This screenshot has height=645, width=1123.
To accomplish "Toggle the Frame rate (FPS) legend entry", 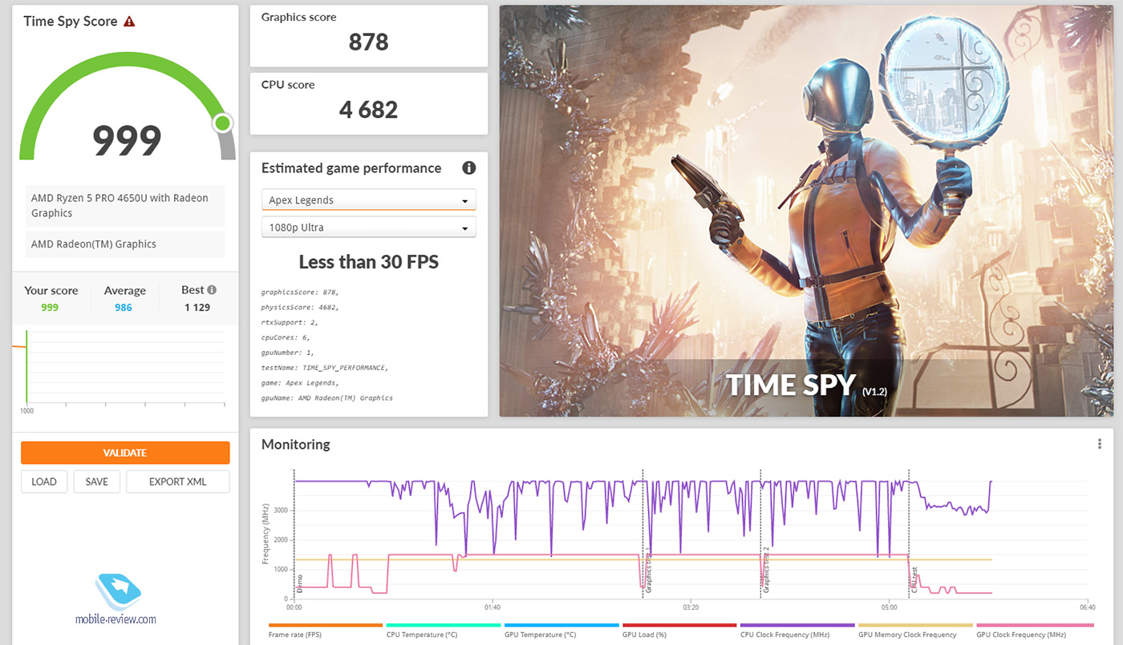I will (326, 631).
